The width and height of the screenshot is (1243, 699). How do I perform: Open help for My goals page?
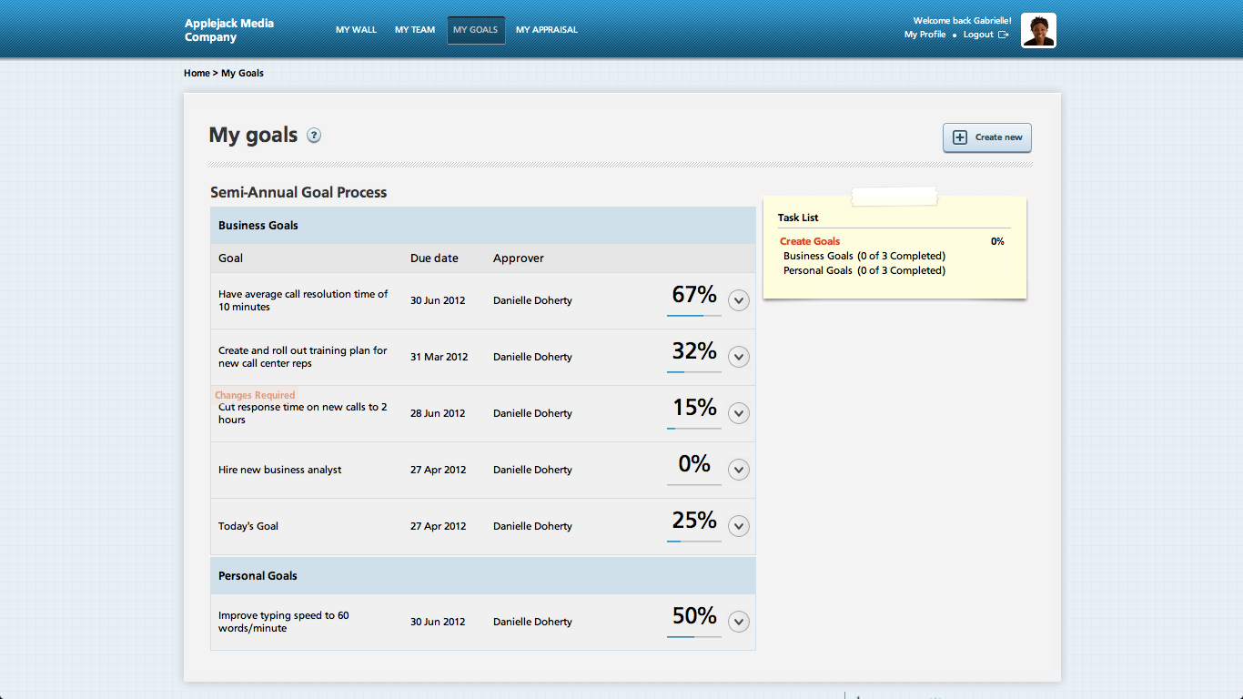pyautogui.click(x=313, y=135)
